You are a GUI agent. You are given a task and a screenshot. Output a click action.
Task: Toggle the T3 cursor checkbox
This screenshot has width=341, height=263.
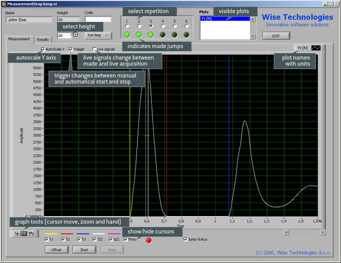point(79,239)
